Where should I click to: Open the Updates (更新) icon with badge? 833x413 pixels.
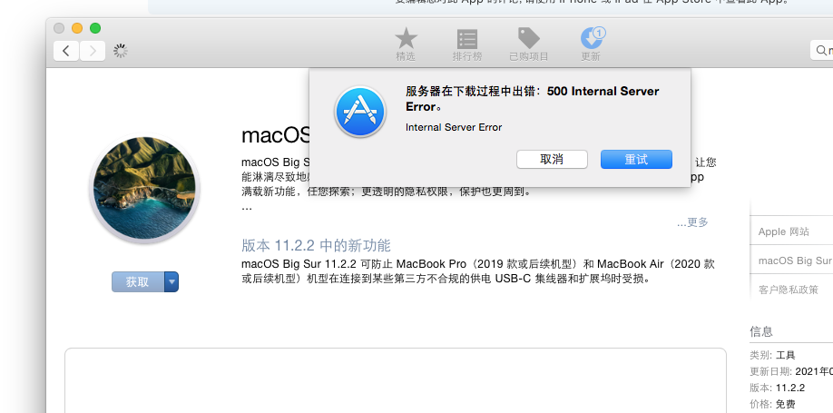(x=591, y=39)
